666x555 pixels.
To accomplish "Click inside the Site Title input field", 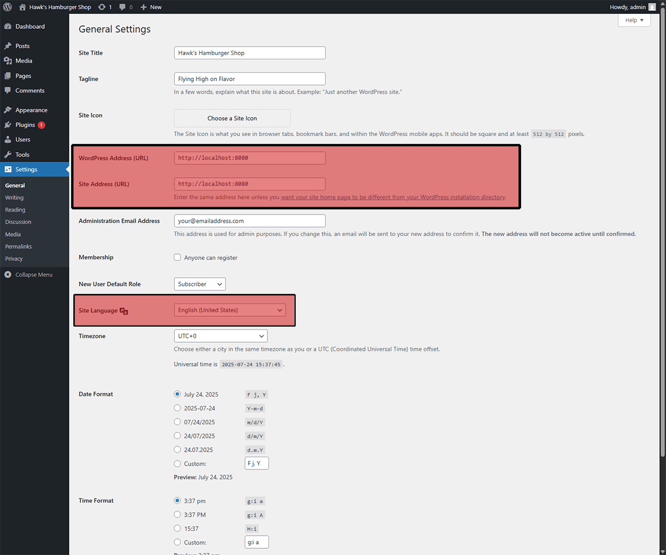I will click(249, 52).
